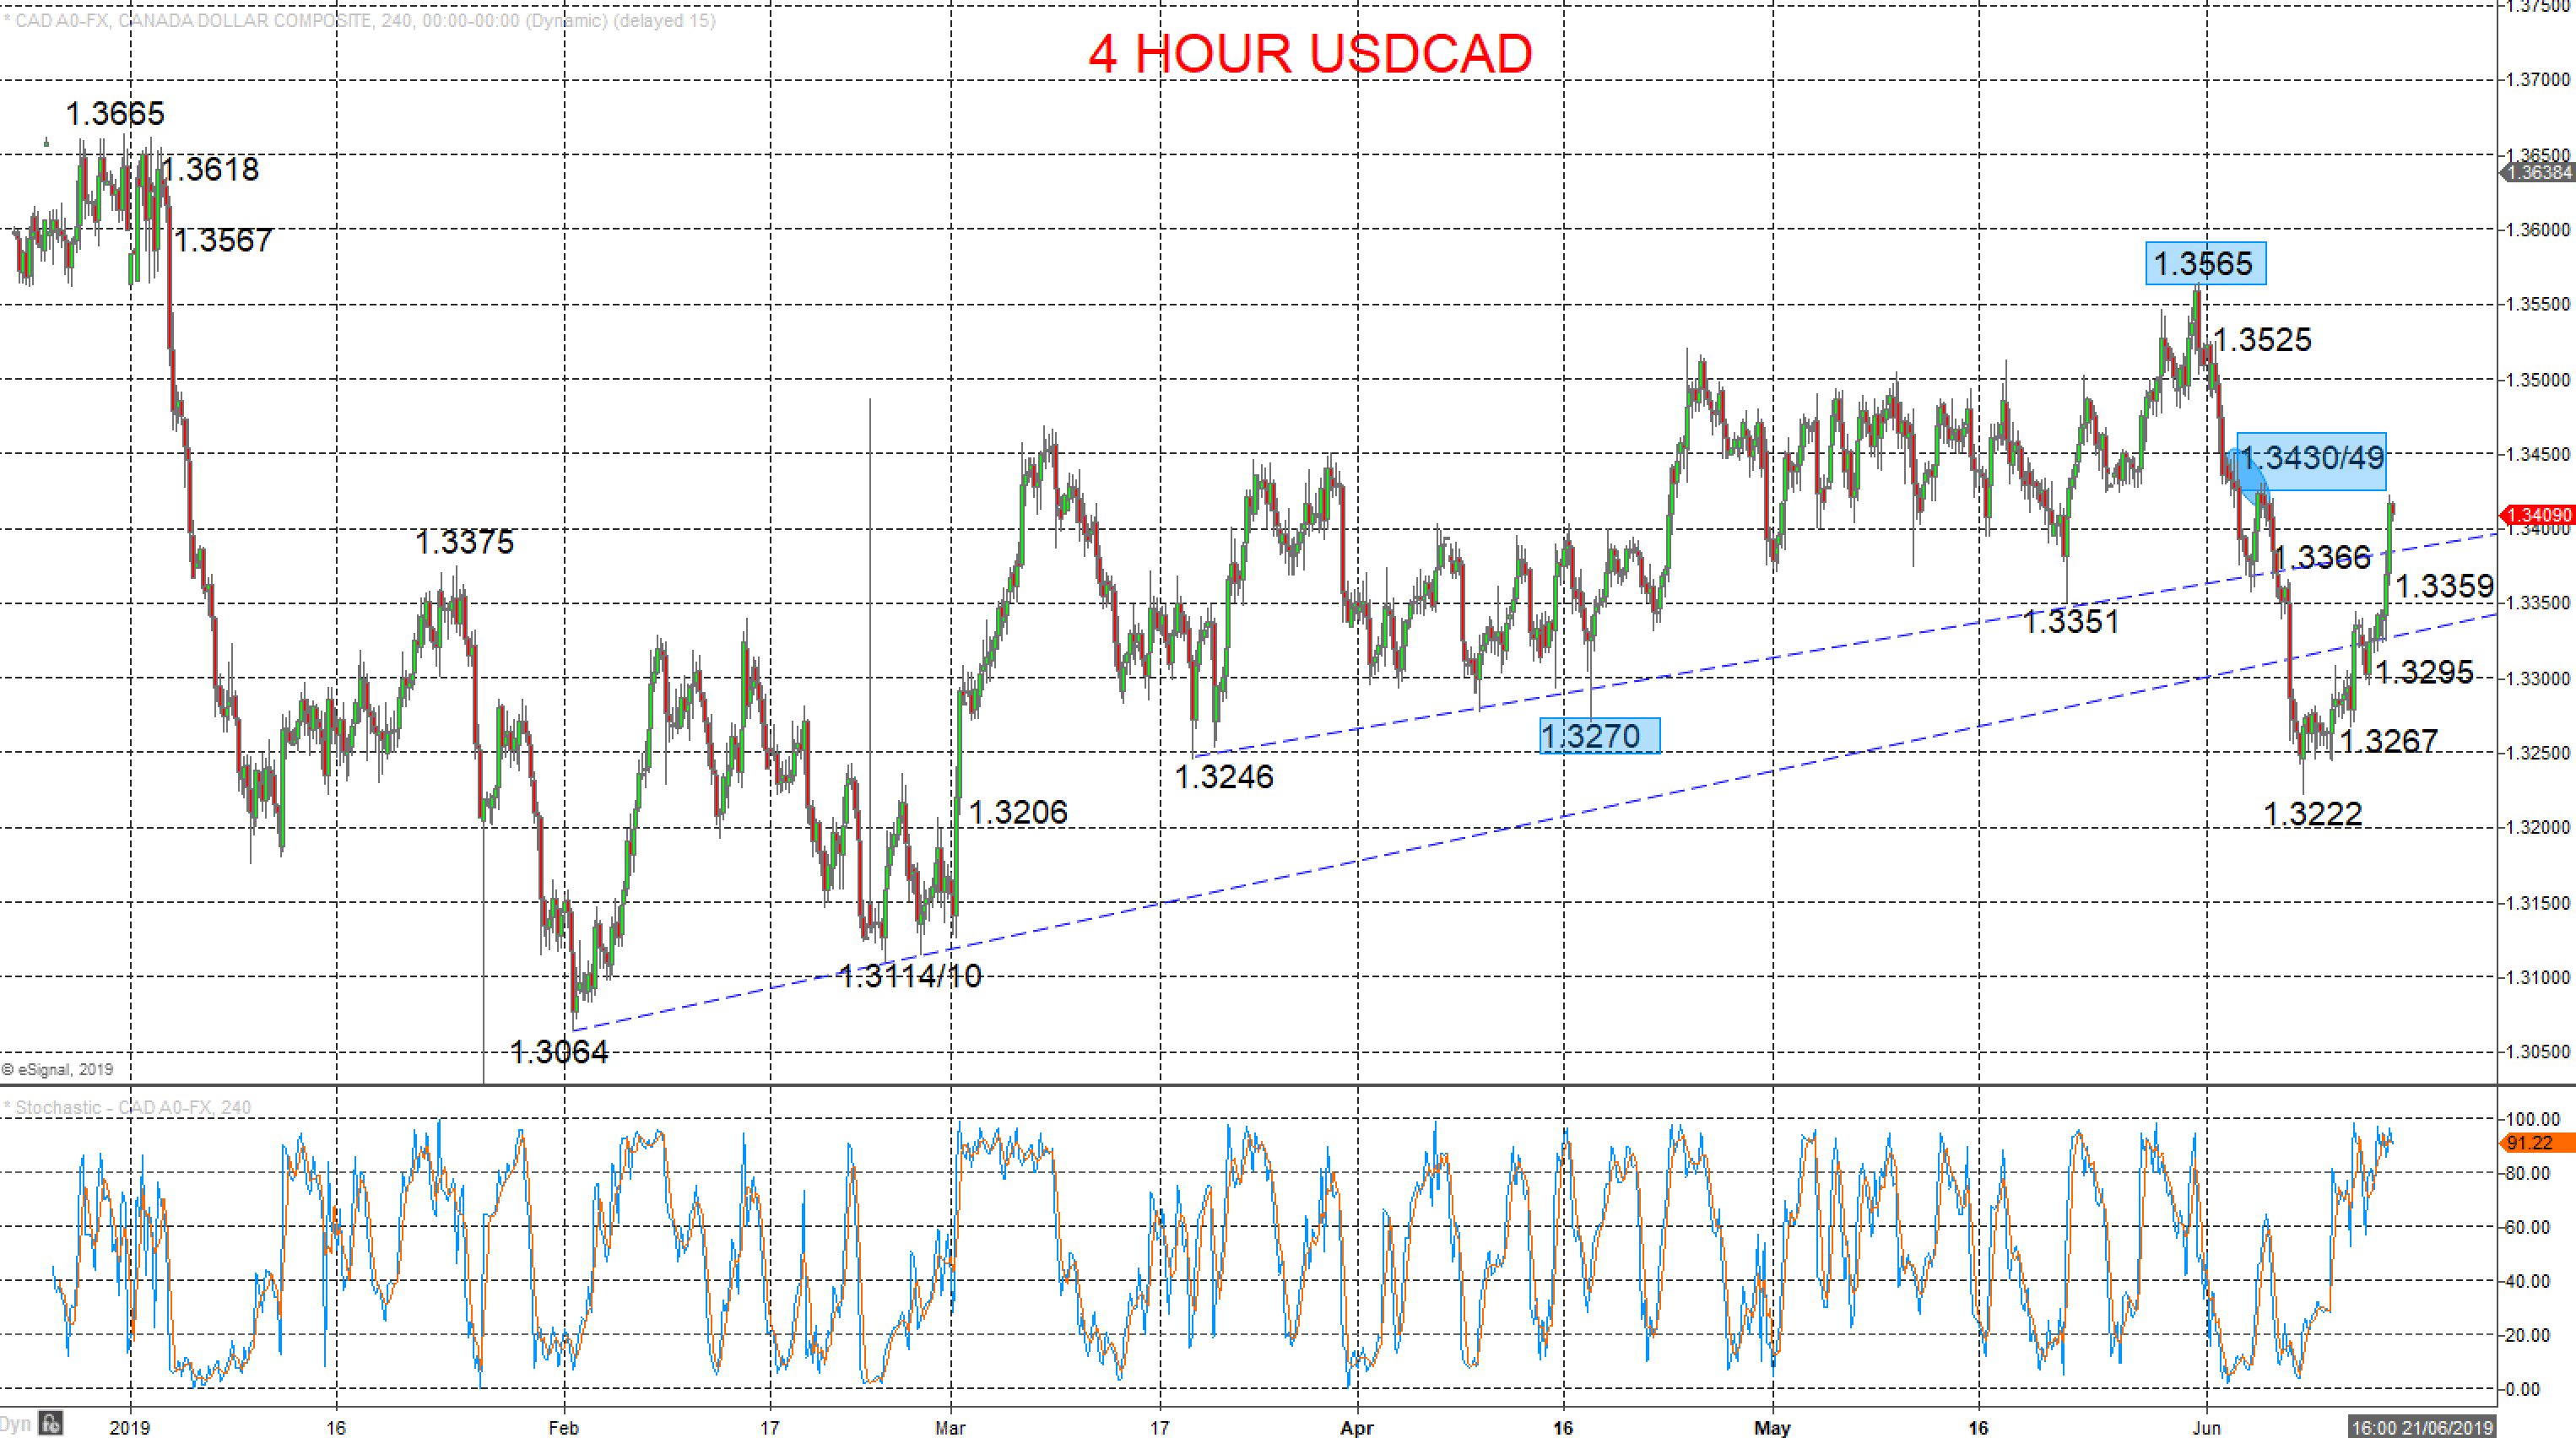Click the 1.33000 price axis tick
Image resolution: width=2576 pixels, height=1438 pixels.
2537,678
